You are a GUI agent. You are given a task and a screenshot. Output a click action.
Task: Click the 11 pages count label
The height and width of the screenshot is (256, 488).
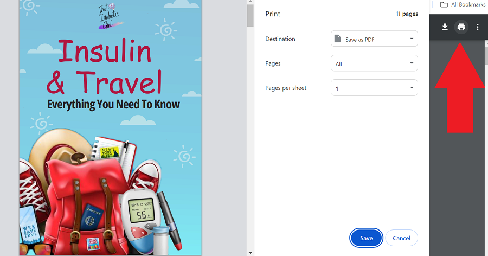point(407,14)
